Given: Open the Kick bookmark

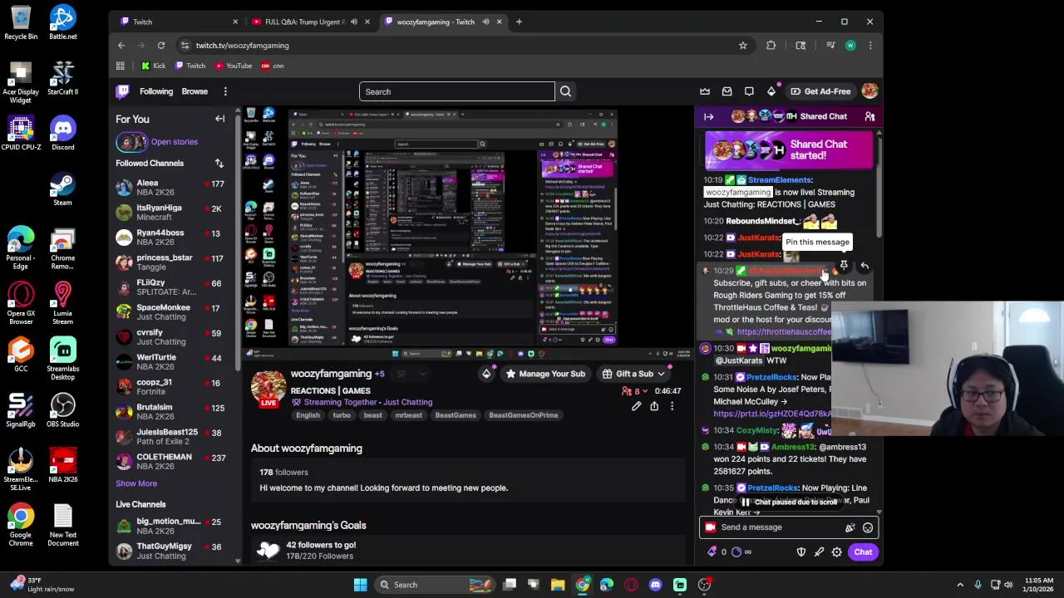Looking at the screenshot, I should coord(153,66).
